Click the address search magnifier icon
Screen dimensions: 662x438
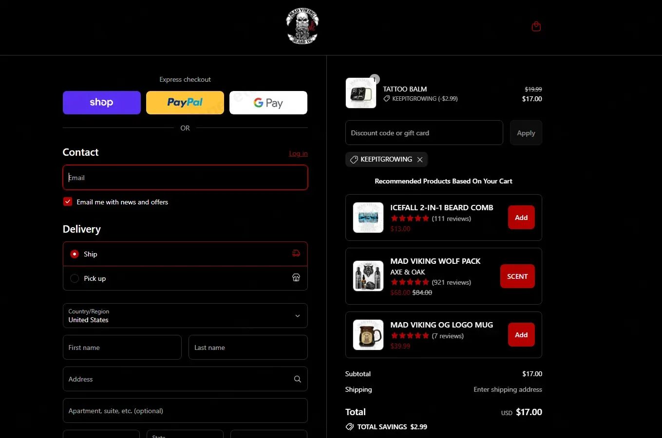297,379
